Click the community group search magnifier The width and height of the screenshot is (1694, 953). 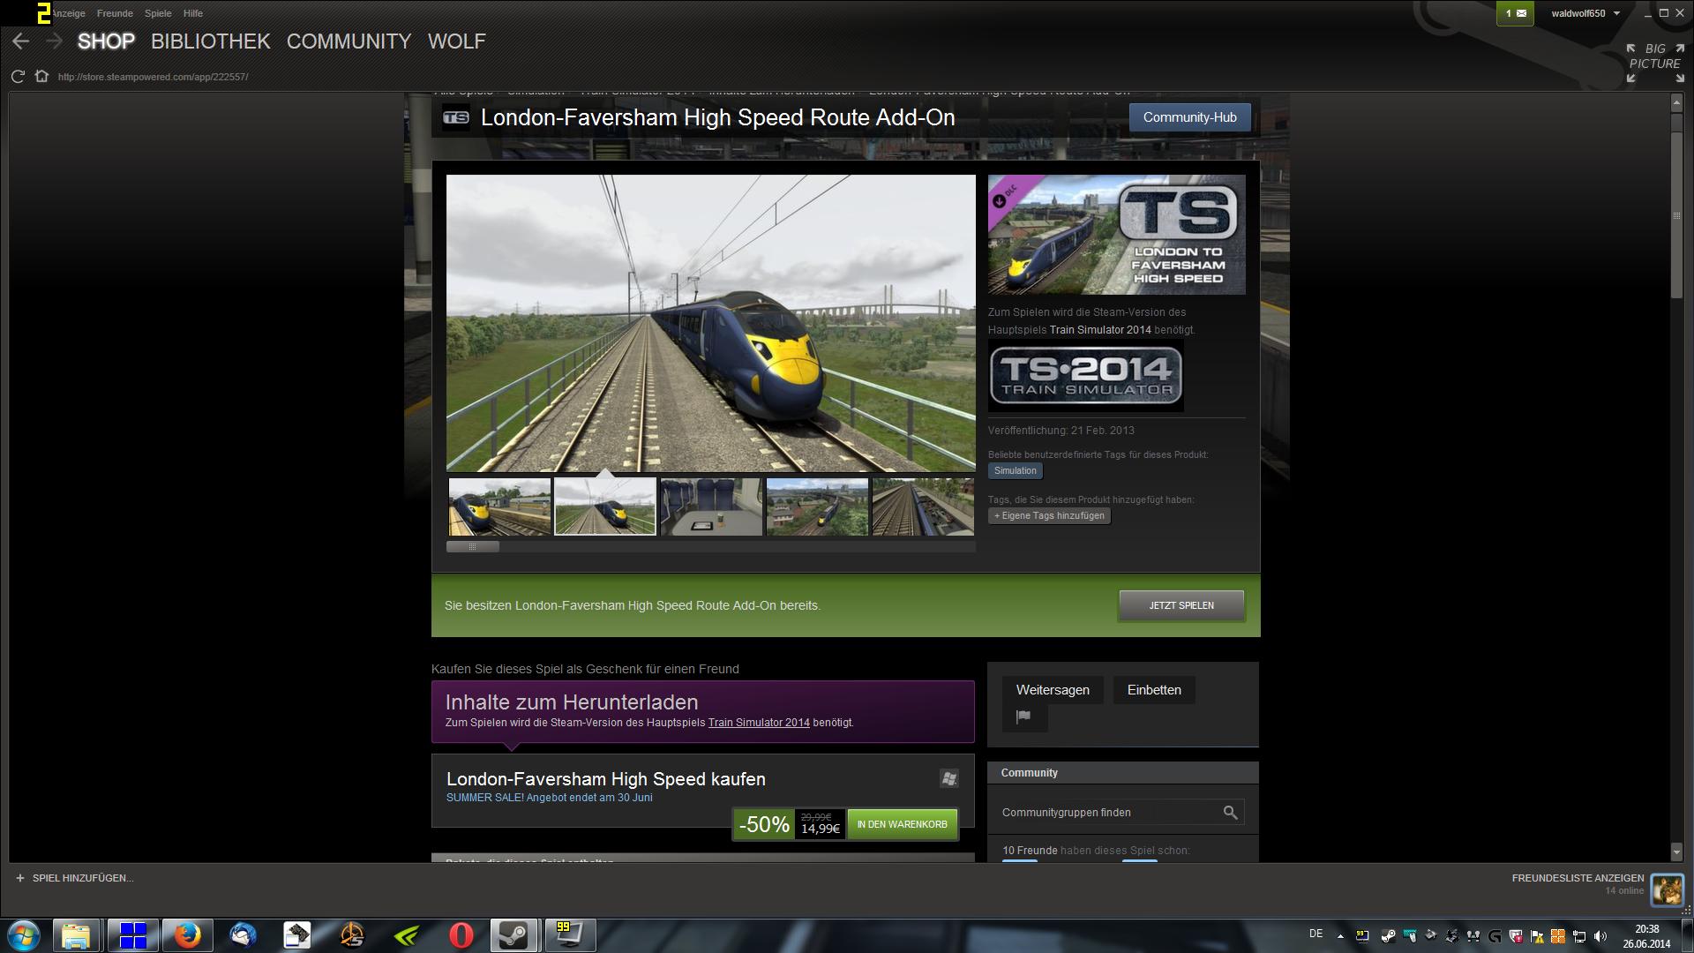1230,813
